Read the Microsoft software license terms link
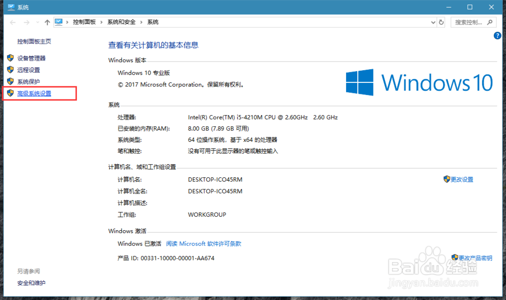 pyautogui.click(x=203, y=243)
